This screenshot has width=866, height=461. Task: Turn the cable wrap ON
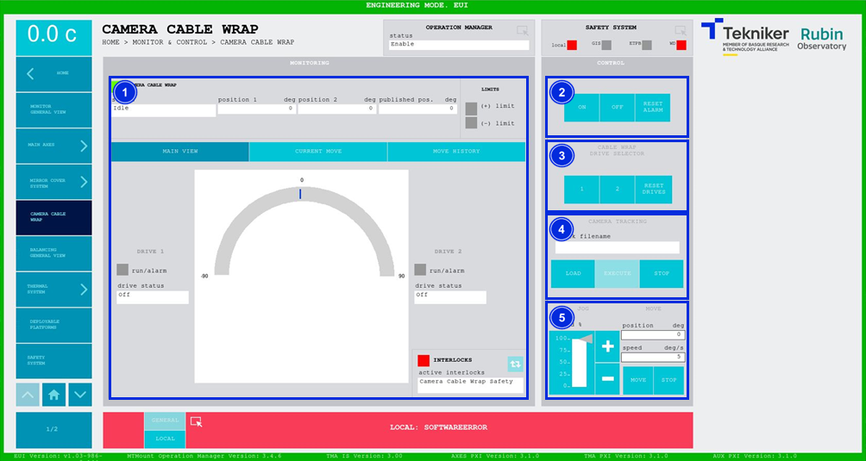[581, 108]
